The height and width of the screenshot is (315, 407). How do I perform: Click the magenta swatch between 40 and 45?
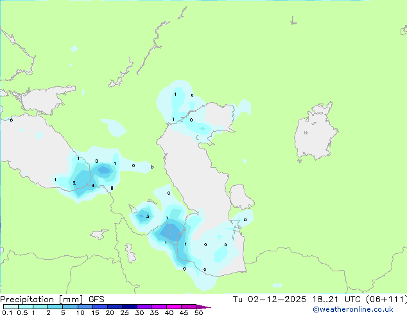point(174,307)
